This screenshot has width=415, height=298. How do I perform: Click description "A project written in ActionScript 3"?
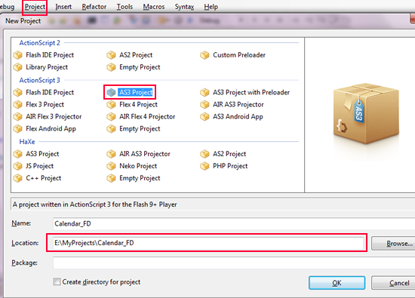(x=94, y=204)
